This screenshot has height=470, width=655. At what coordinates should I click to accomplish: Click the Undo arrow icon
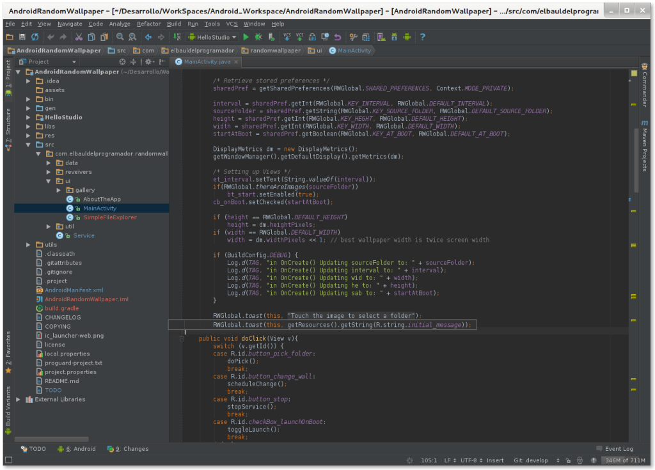(51, 37)
